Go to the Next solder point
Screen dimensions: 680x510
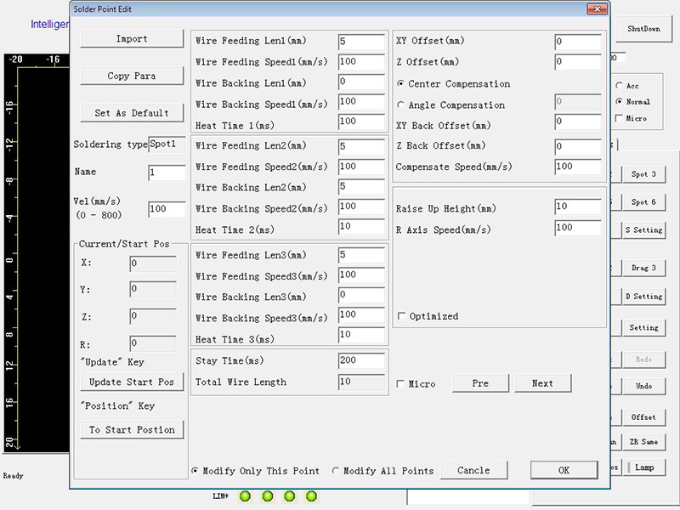(542, 383)
